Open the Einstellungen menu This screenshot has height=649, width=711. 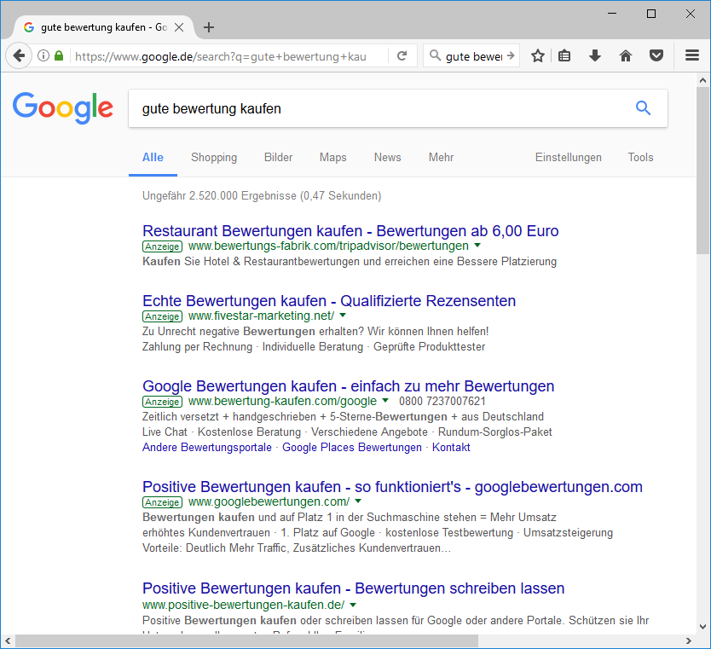pos(568,158)
